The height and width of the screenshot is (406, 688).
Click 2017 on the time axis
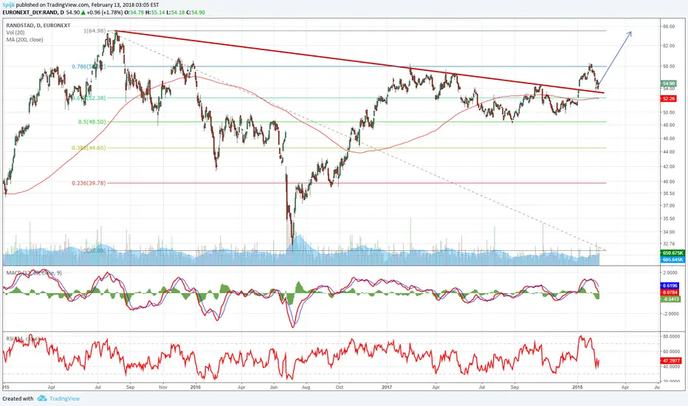pos(387,387)
